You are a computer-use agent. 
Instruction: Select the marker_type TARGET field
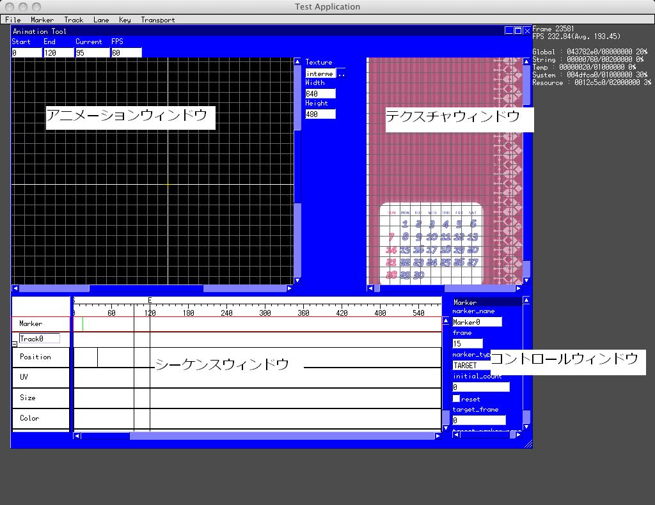(x=471, y=365)
